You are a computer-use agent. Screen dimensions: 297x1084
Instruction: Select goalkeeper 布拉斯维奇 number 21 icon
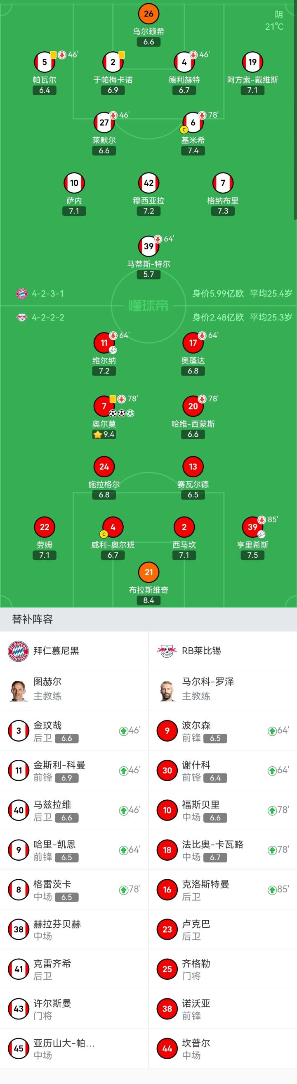click(148, 572)
